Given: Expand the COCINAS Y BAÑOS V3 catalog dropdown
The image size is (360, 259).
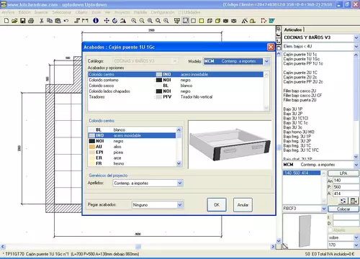Looking at the screenshot, I should point(356,37).
